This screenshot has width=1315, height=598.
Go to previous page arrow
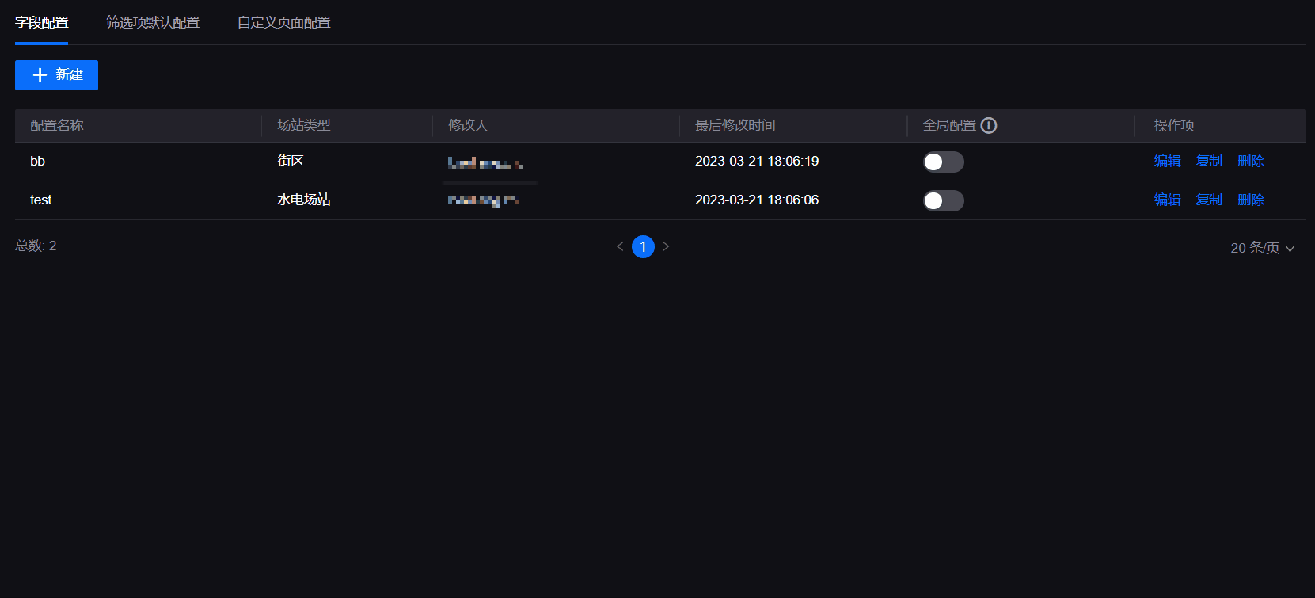(620, 246)
